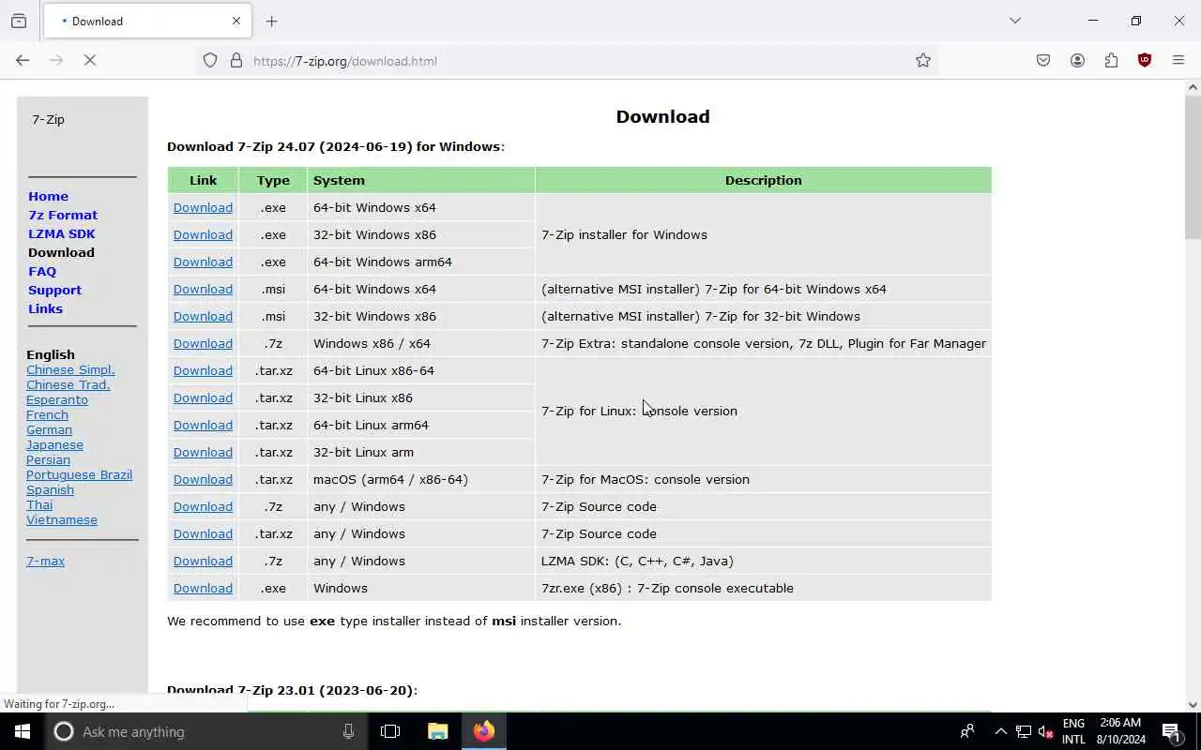The image size is (1201, 750).
Task: Go back to previous page
Action: (23, 60)
